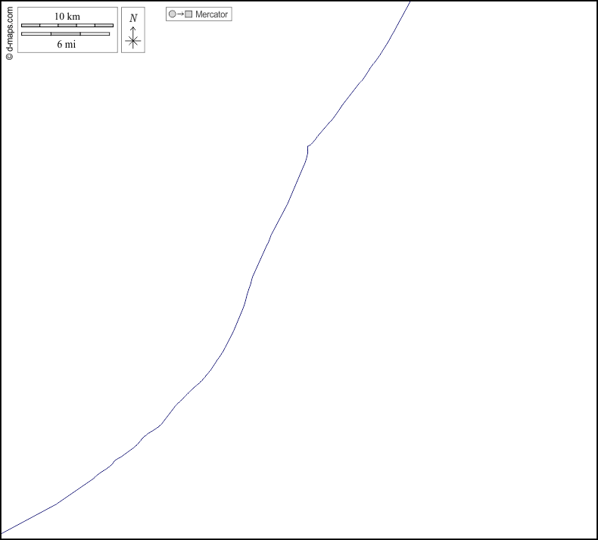Click the small notch in the blue line
The image size is (598, 540).
click(308, 146)
